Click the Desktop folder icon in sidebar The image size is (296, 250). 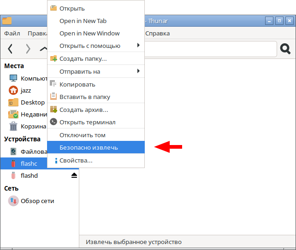coord(13,102)
